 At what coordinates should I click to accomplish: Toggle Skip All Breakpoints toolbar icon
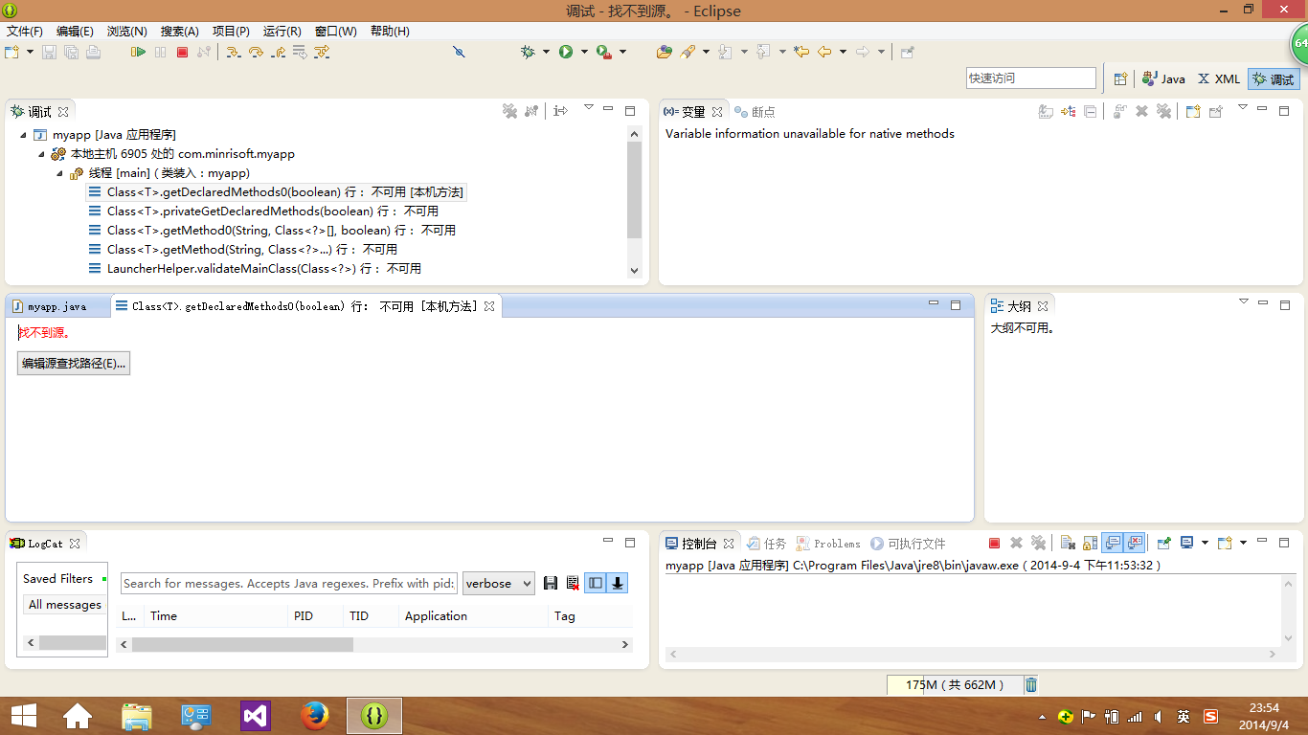[459, 52]
